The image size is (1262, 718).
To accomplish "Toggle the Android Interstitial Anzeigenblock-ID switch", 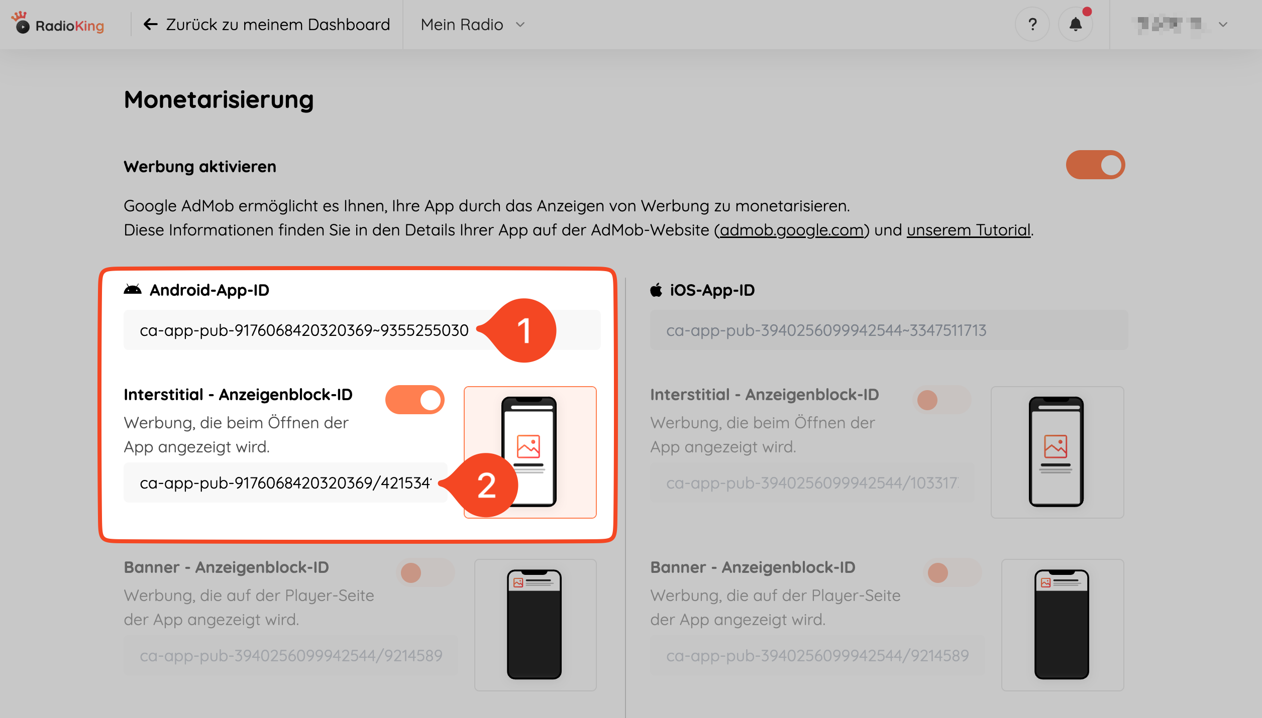I will pyautogui.click(x=415, y=400).
